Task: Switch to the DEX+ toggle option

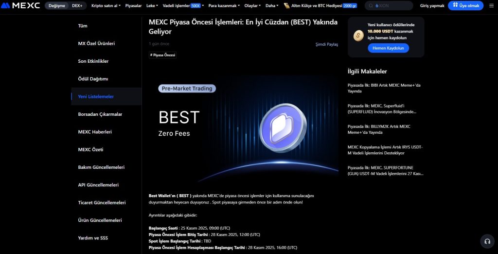Action: [77, 6]
